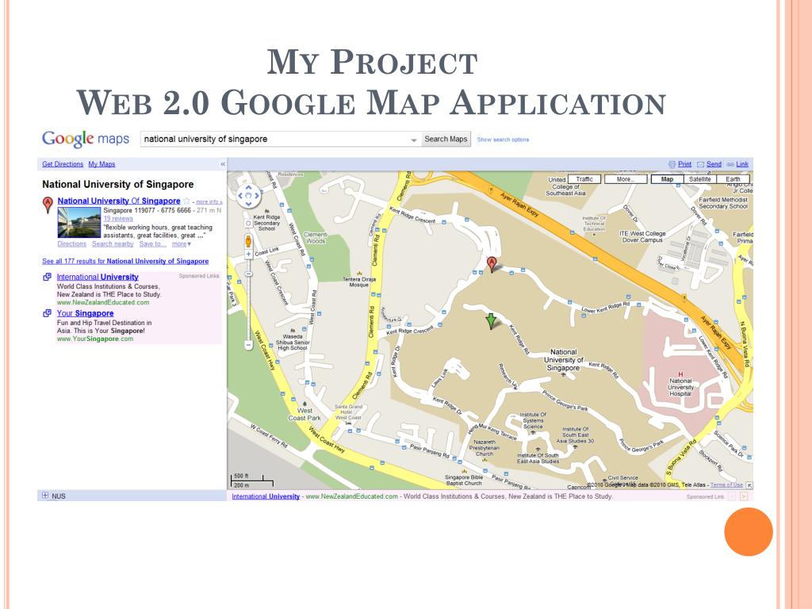This screenshot has height=609, width=812.
Task: Open the My Maps tab
Action: click(101, 164)
